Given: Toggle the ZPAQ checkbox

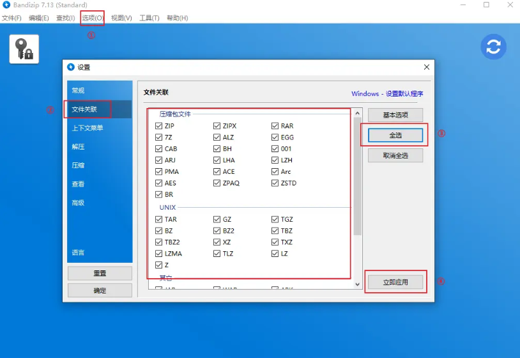Looking at the screenshot, I should click(217, 183).
